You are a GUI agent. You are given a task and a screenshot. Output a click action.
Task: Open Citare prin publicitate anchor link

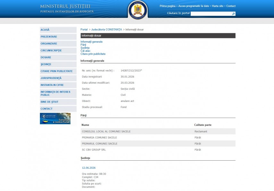(x=93, y=54)
